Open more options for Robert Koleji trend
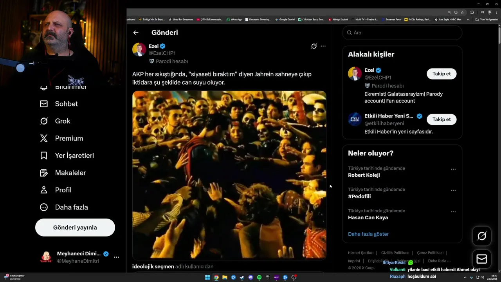Viewport: 501px width, 282px height. click(x=453, y=169)
